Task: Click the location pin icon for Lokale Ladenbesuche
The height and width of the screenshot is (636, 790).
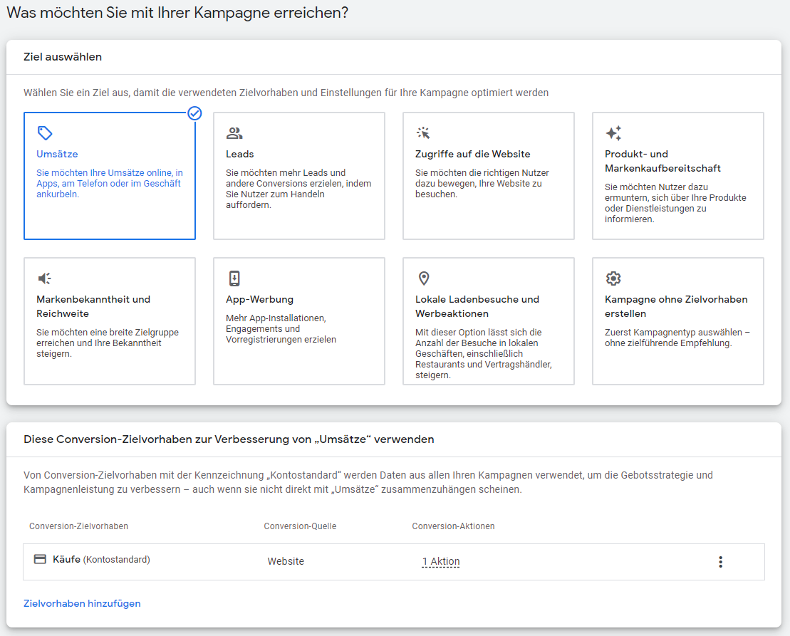Action: point(424,278)
